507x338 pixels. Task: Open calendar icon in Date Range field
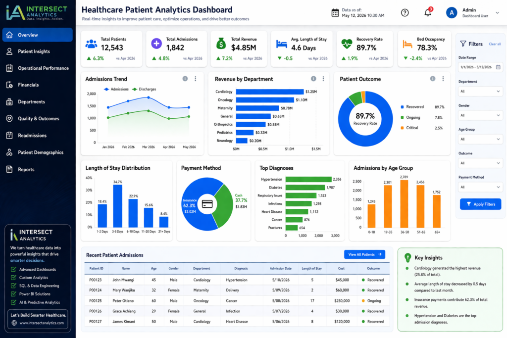pos(498,67)
